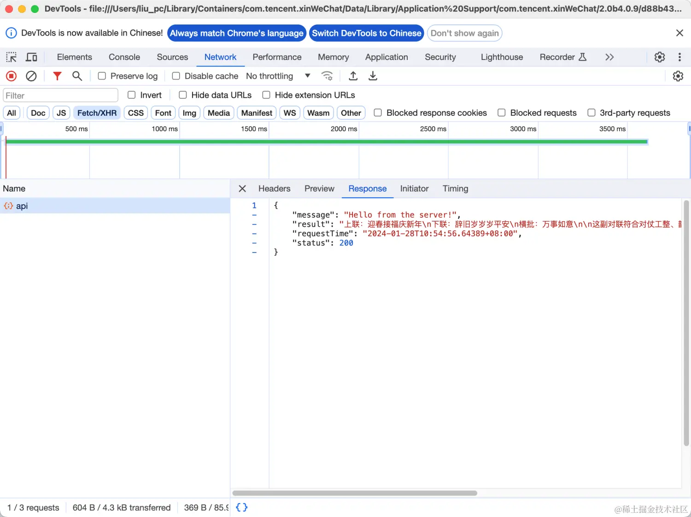Click the api request JSON icon
691x517 pixels.
point(8,206)
